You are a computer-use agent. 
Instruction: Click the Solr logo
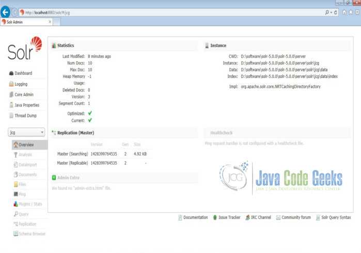click(x=25, y=48)
